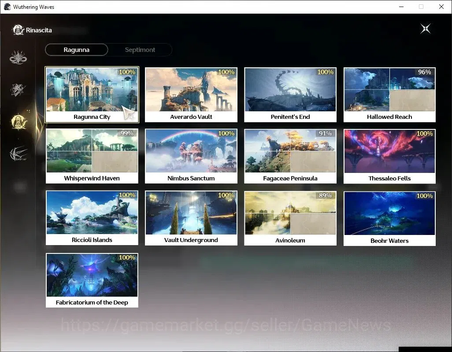This screenshot has width=452, height=352.
Task: Close the Wuthering Waves window
Action: click(x=441, y=7)
